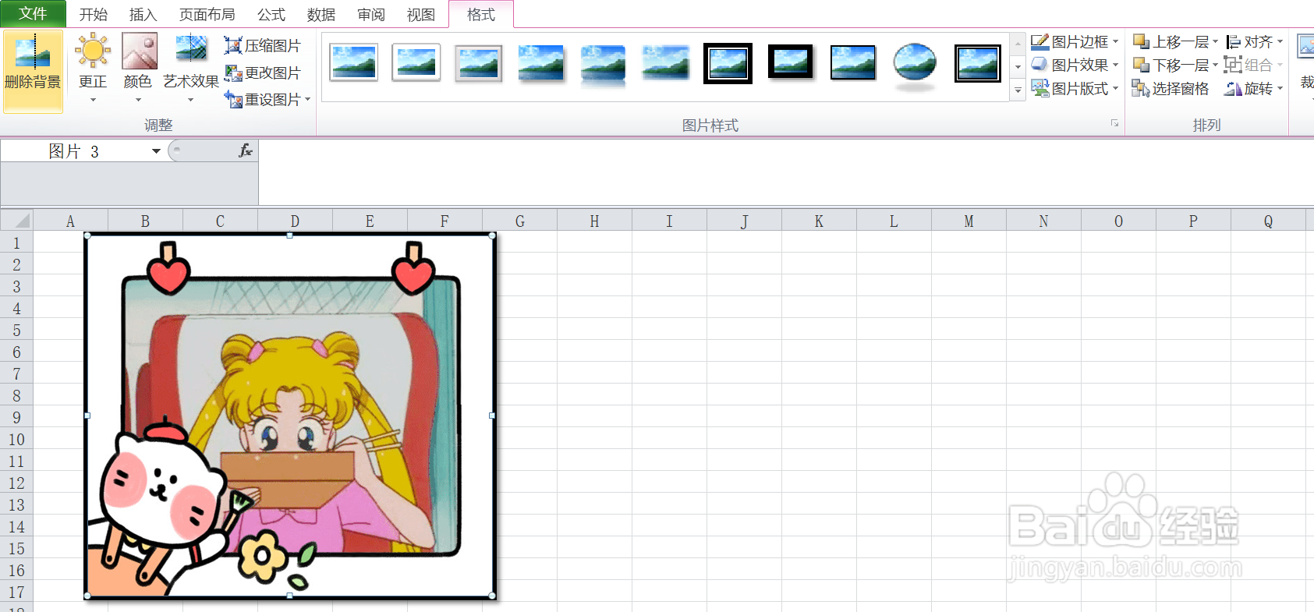Image resolution: width=1314 pixels, height=612 pixels.
Task: Open the 对齐 align menu
Action: pos(1255,42)
